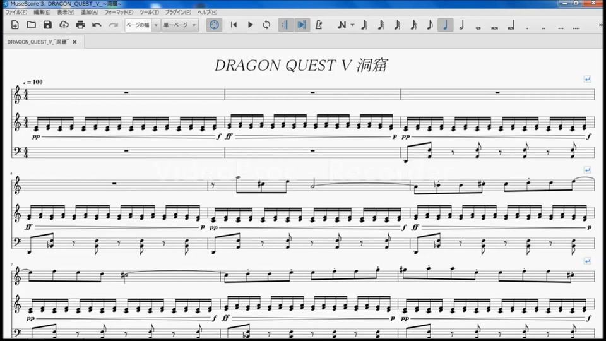Image resolution: width=606 pixels, height=341 pixels.
Task: Open the ヘルプ(H) menu
Action: [x=207, y=13]
